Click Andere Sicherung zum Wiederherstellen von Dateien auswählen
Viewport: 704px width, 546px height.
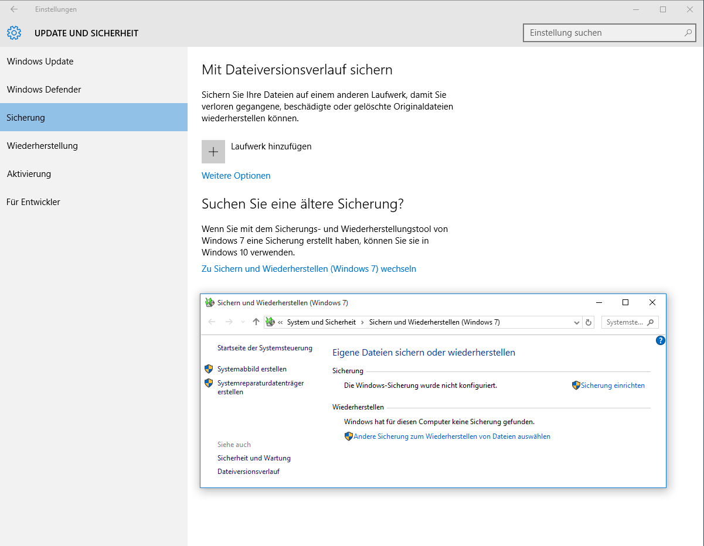(452, 436)
